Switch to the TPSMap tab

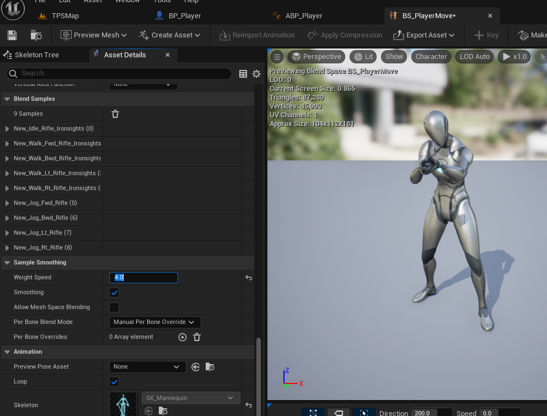tap(58, 15)
